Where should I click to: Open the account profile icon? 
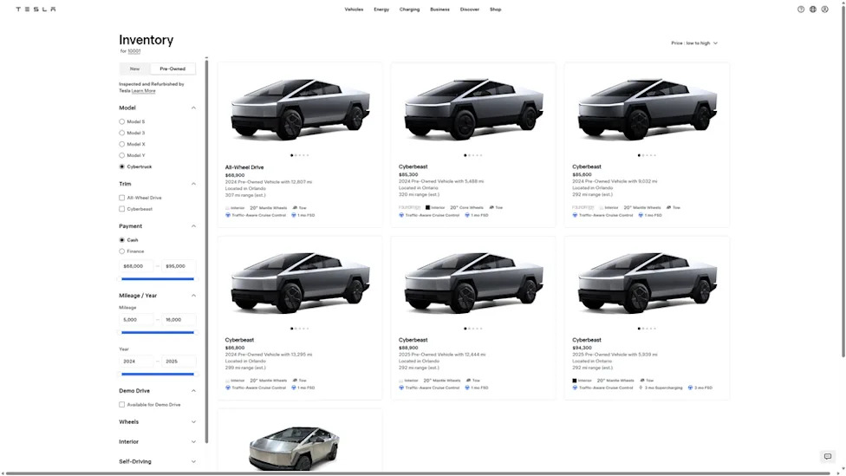(824, 10)
